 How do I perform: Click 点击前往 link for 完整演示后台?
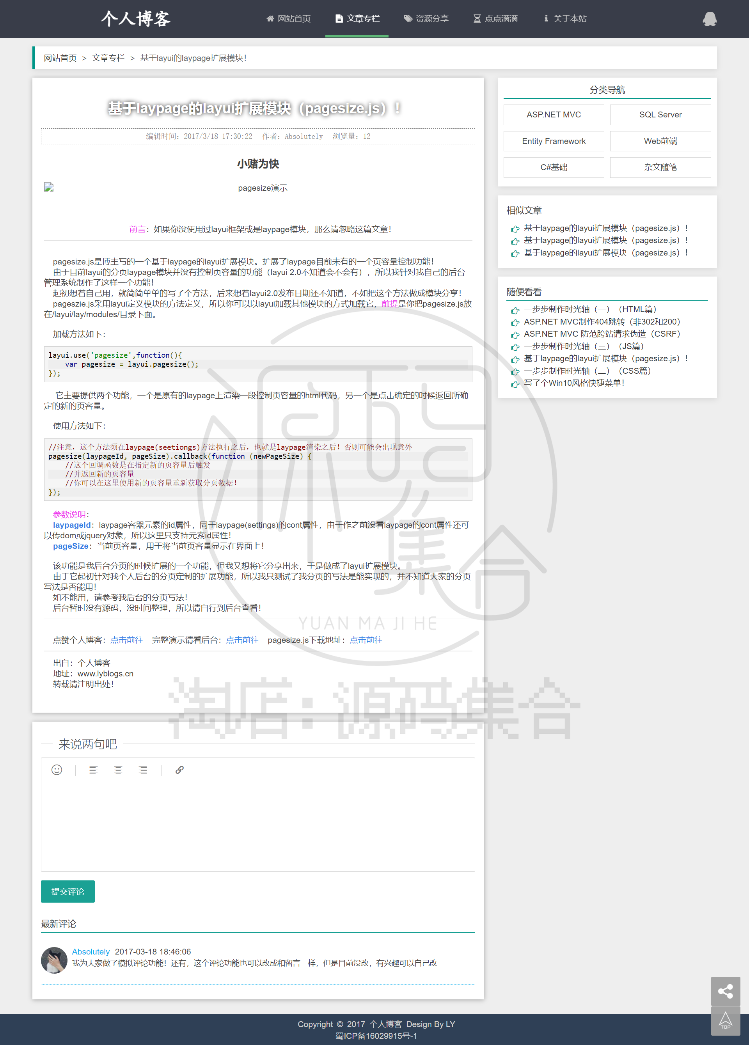coord(242,640)
